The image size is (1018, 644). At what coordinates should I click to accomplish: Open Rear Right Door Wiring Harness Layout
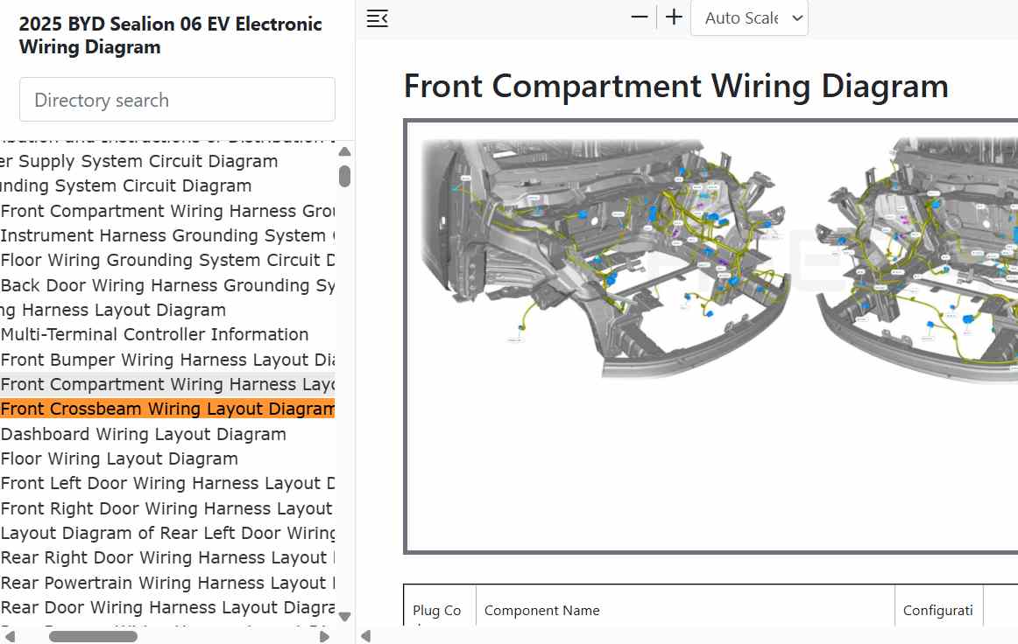coord(167,558)
